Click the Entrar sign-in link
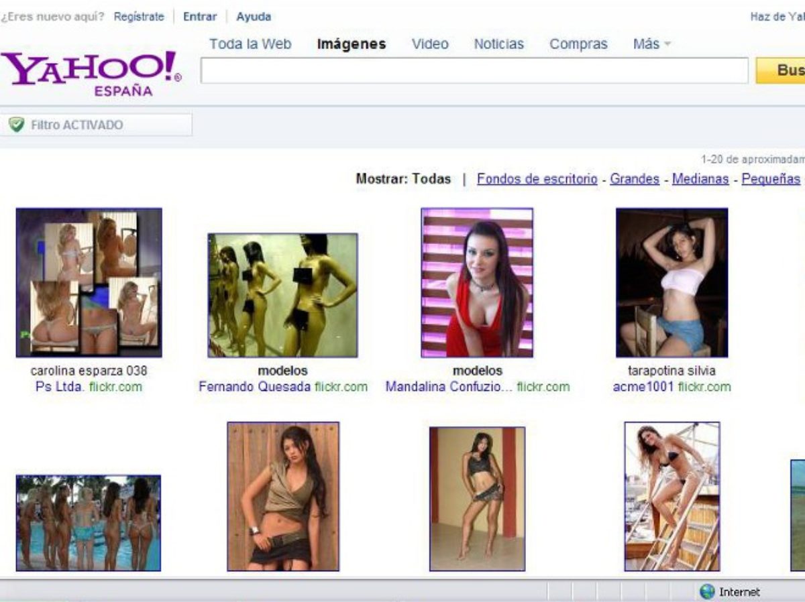Image resolution: width=805 pixels, height=602 pixels. (200, 17)
